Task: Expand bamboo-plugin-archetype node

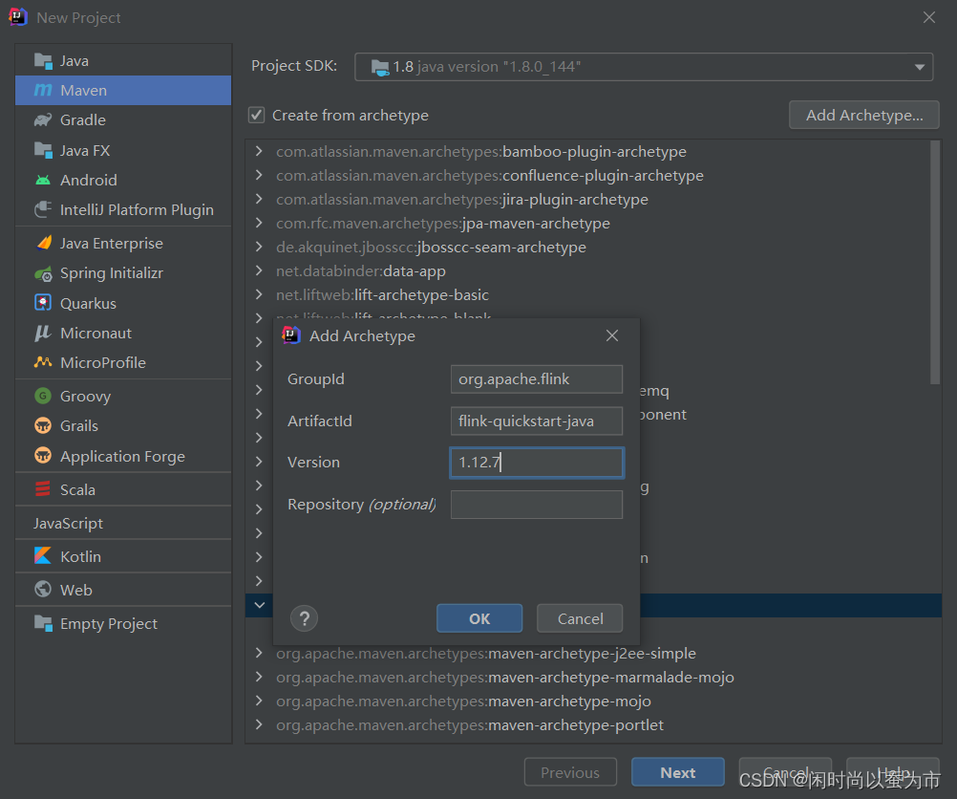Action: pos(259,151)
